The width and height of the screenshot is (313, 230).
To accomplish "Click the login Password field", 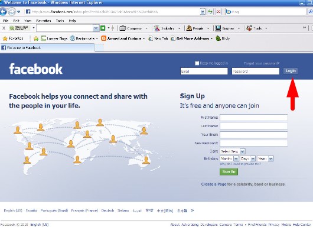I will (256, 71).
